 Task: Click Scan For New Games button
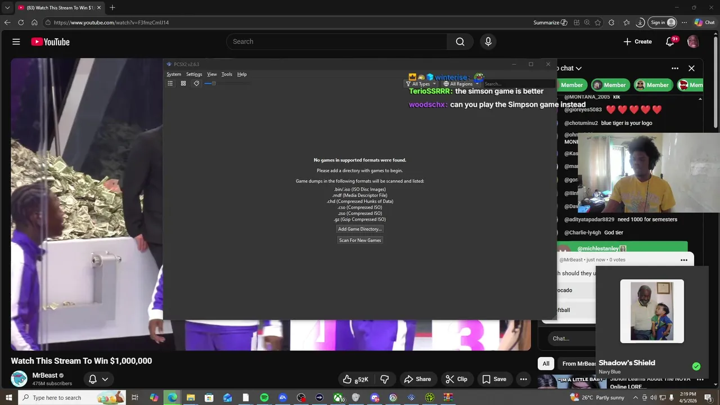(360, 240)
